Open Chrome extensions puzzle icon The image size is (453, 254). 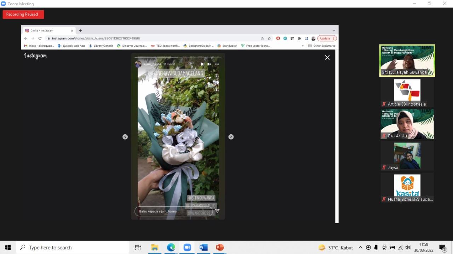click(x=299, y=39)
